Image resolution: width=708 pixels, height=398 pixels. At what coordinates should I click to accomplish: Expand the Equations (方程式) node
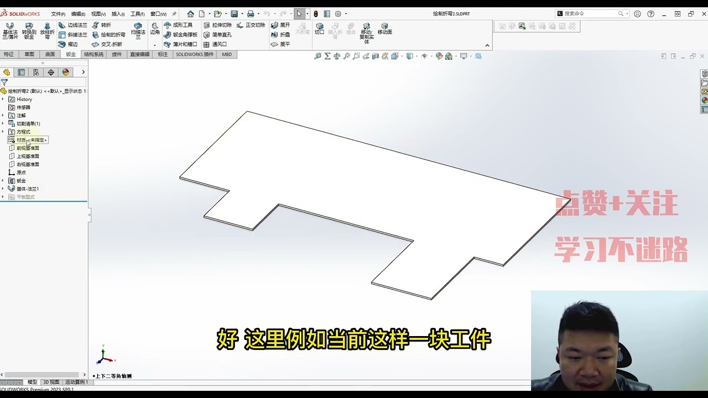pos(3,132)
